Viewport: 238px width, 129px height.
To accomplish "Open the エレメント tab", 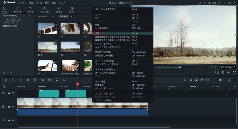I will 72,10.
